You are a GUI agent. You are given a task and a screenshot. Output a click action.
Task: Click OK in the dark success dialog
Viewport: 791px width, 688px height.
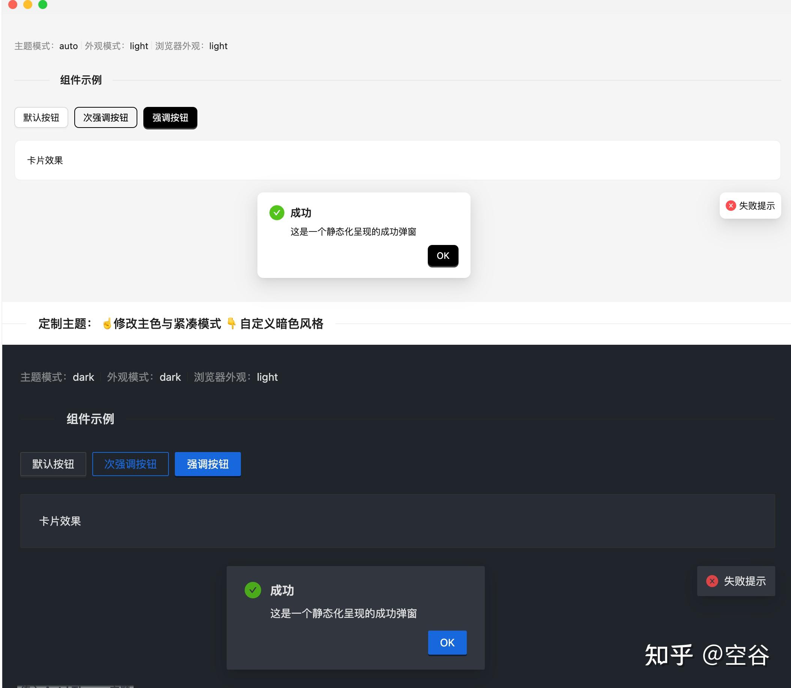447,642
